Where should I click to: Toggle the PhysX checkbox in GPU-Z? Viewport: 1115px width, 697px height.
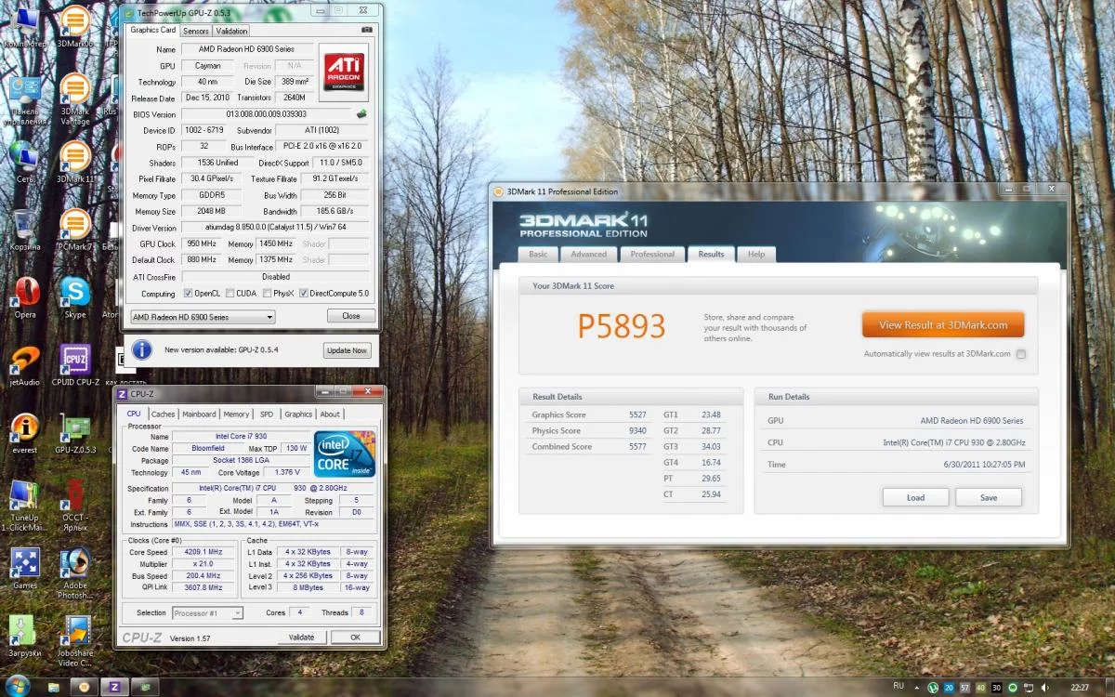pos(268,293)
